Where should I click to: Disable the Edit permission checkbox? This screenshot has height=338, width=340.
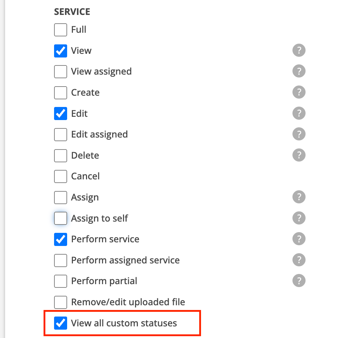click(61, 114)
